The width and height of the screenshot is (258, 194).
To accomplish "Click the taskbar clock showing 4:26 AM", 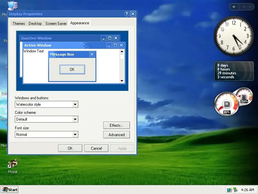I will point(247,190).
